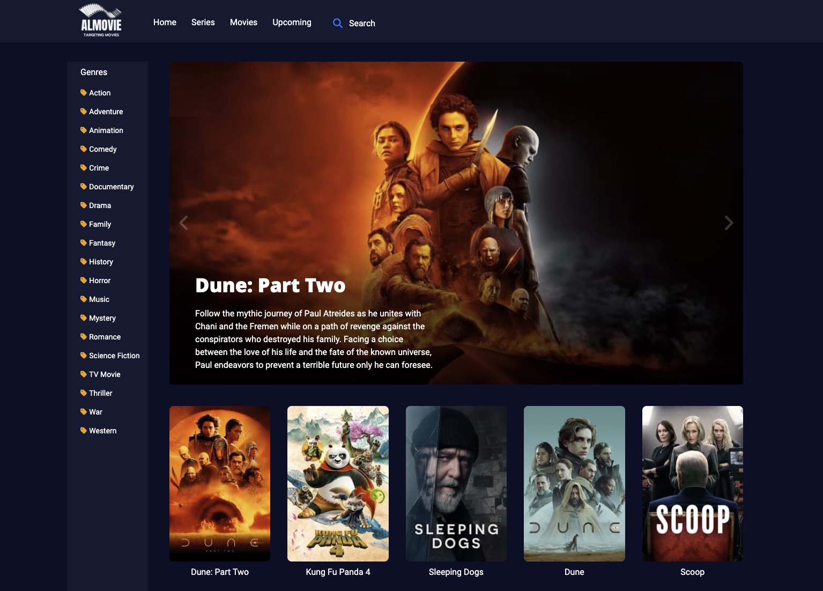Click the tag icon beside Horror

(84, 280)
